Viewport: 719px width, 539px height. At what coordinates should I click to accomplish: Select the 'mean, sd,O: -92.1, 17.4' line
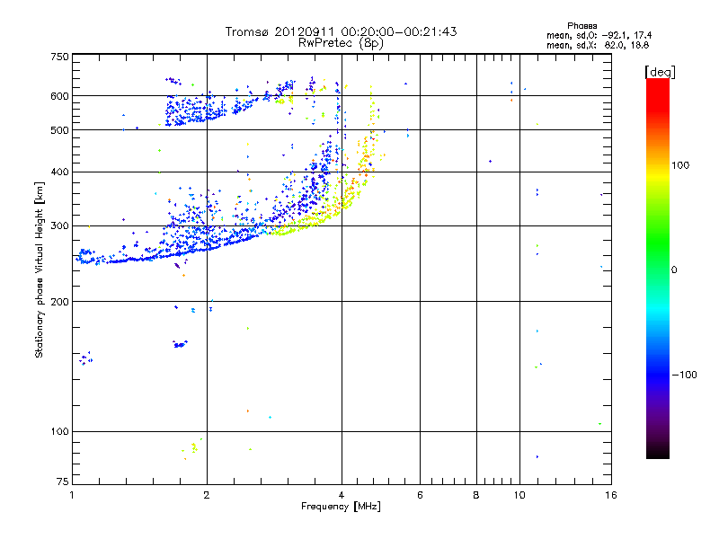pyautogui.click(x=599, y=35)
